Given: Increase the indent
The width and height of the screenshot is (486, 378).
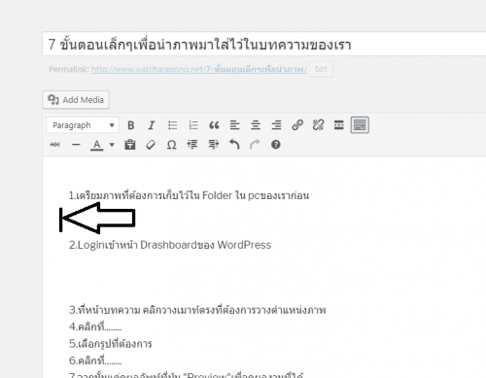Looking at the screenshot, I should 213,145.
